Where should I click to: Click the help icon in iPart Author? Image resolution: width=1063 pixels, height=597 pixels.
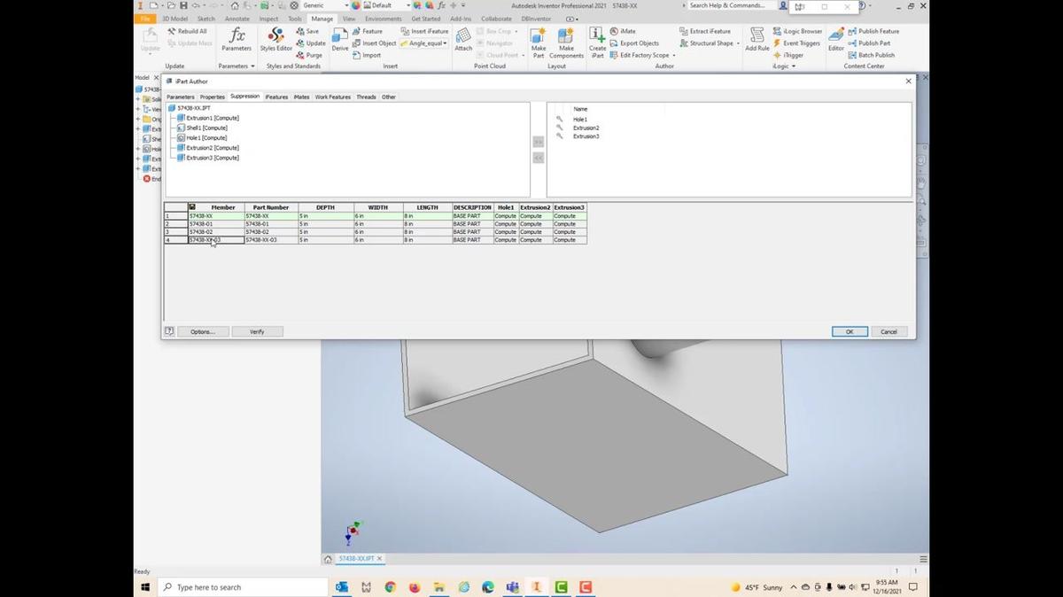pyautogui.click(x=169, y=331)
